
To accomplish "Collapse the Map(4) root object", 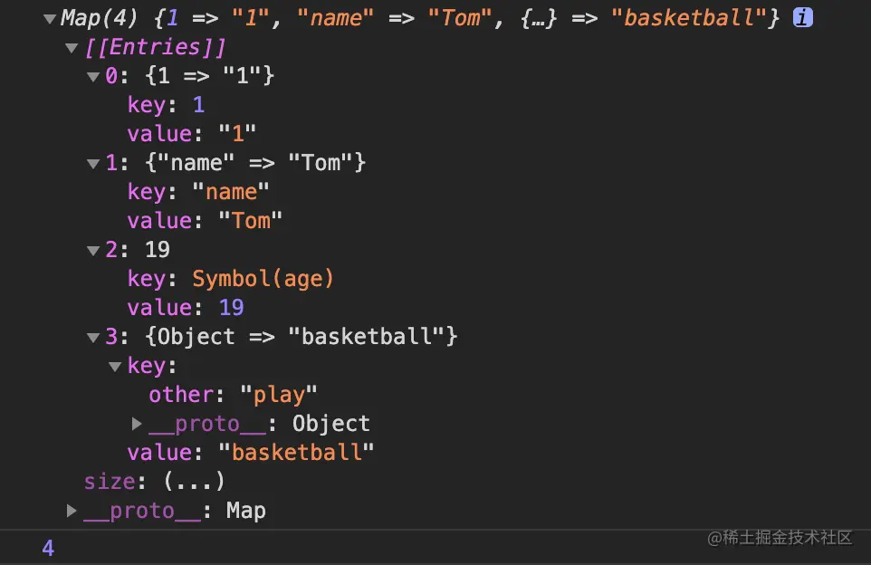I will click(50, 19).
